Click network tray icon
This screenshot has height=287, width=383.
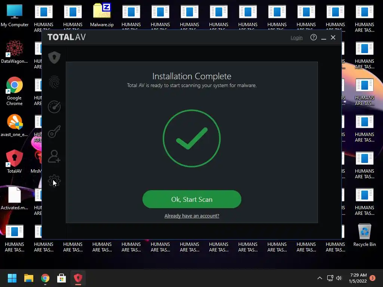(x=330, y=278)
